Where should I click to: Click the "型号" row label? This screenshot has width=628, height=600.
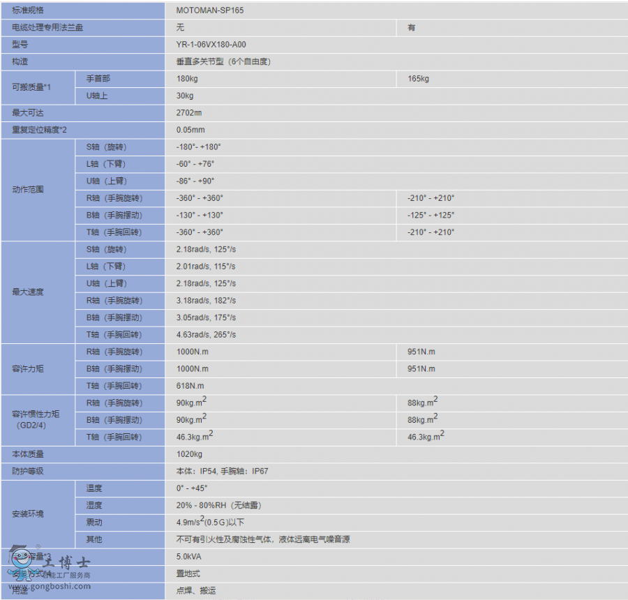tap(20, 45)
